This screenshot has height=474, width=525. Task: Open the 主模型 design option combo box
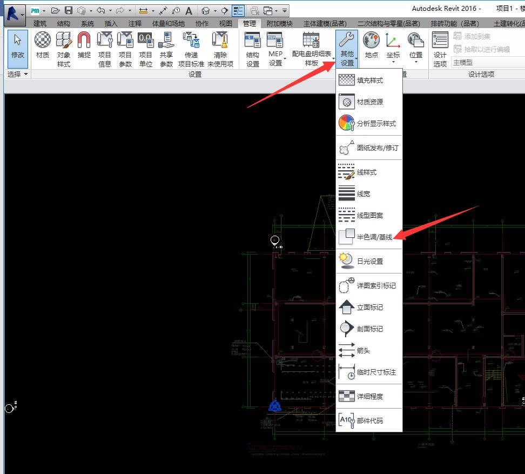click(x=488, y=62)
